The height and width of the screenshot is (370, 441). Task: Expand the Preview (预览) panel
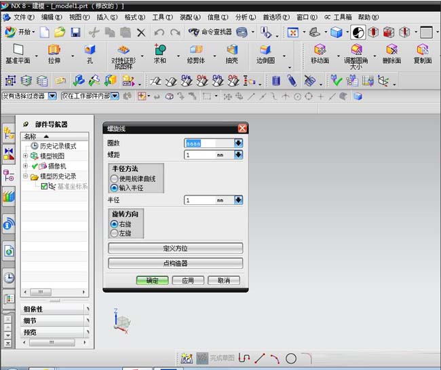(x=54, y=332)
